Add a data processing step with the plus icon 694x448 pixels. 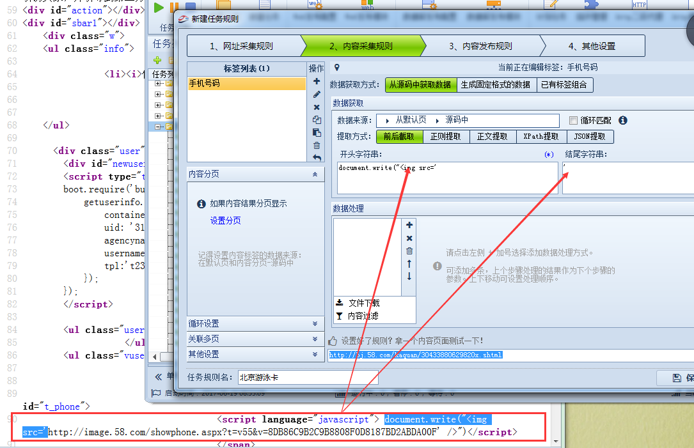click(409, 225)
